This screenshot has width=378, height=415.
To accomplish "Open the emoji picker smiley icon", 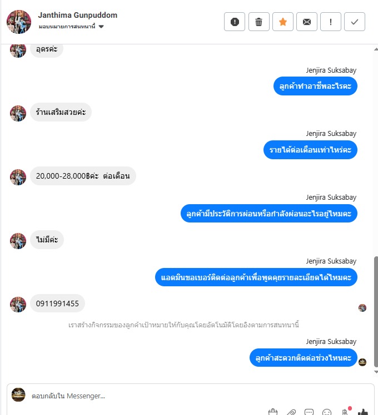I will tap(327, 412).
